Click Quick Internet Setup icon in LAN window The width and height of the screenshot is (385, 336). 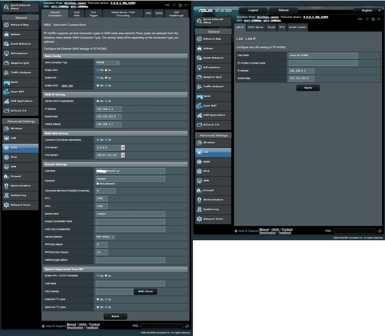click(x=199, y=21)
